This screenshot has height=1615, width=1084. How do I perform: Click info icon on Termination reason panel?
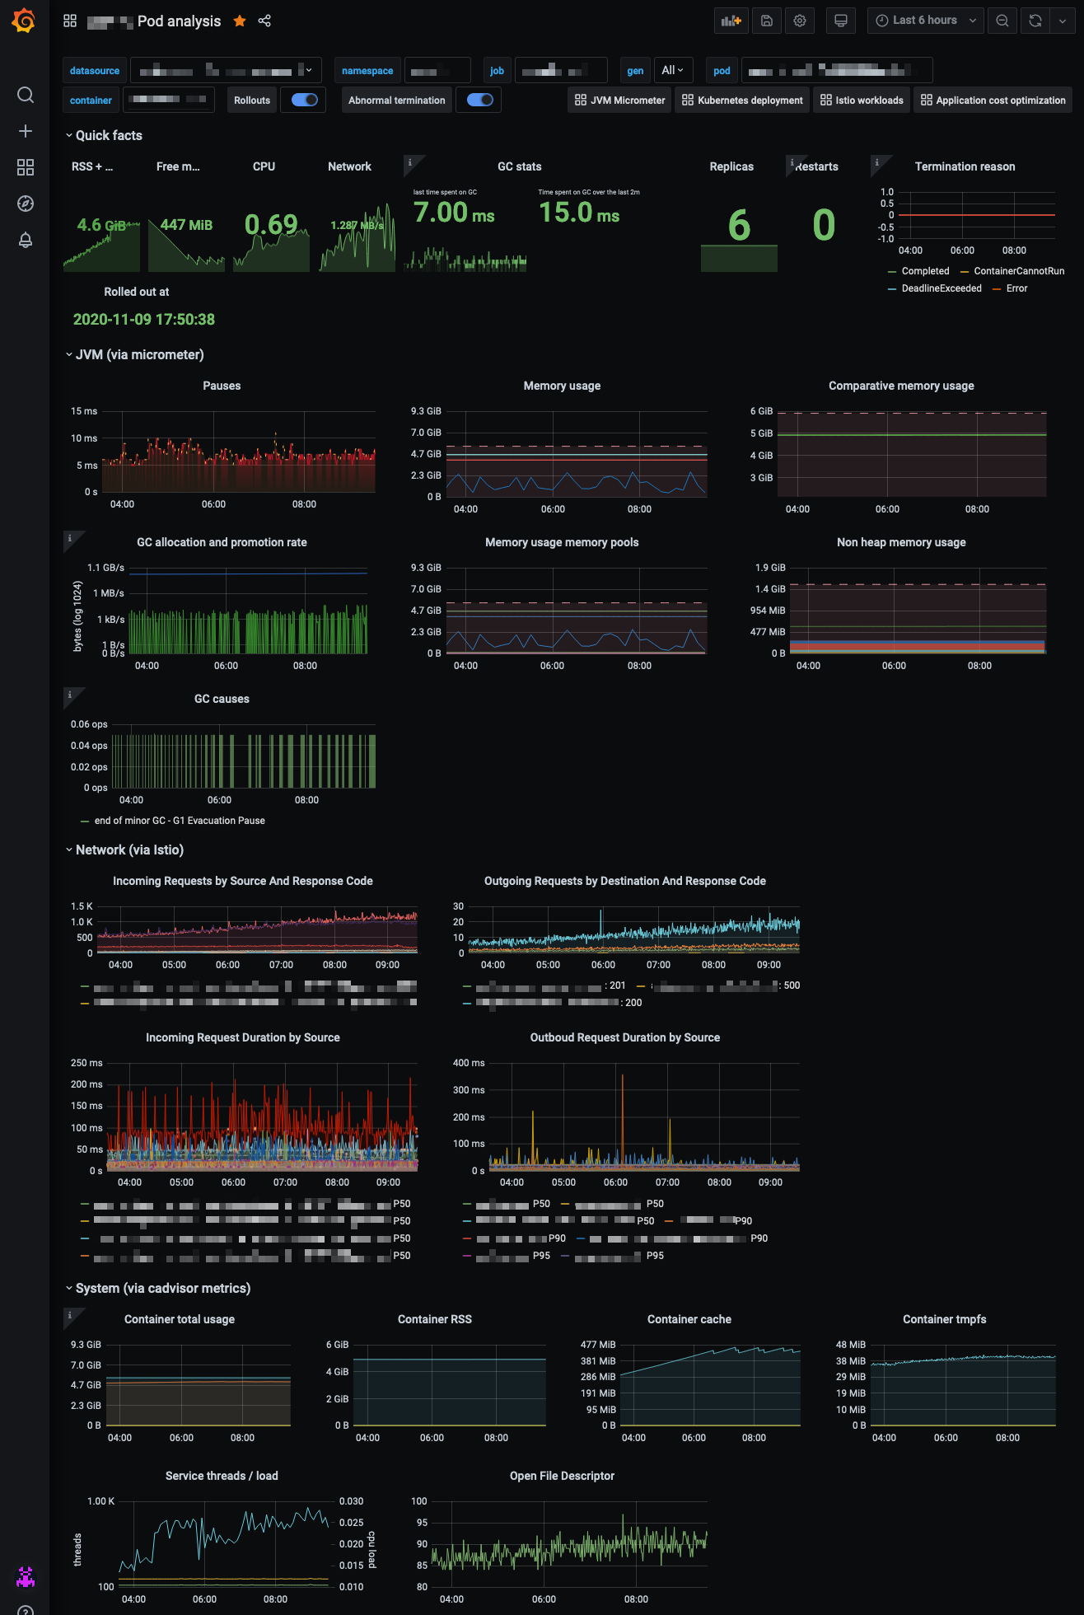876,162
